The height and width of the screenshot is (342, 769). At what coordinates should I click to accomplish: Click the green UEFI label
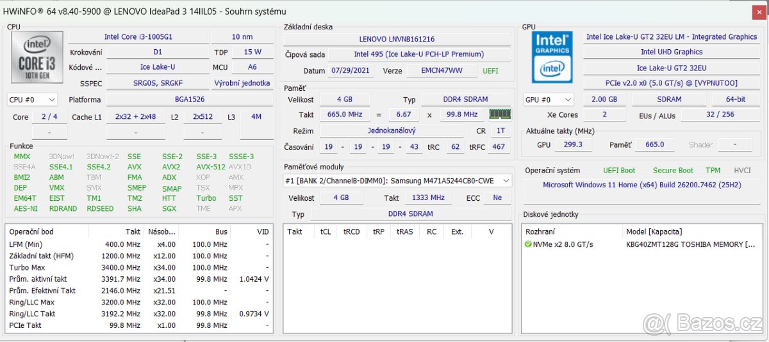point(490,71)
